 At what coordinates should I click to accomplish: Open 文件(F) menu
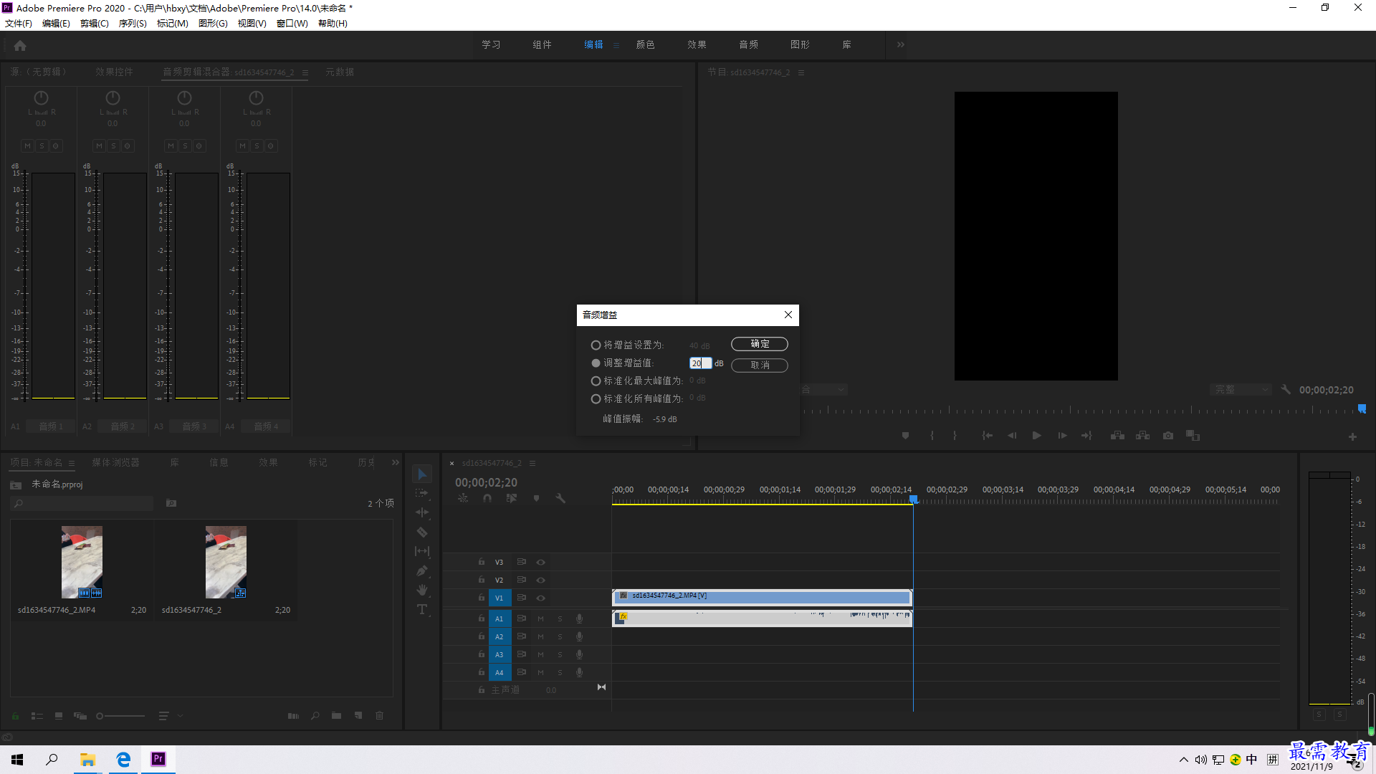(x=19, y=24)
